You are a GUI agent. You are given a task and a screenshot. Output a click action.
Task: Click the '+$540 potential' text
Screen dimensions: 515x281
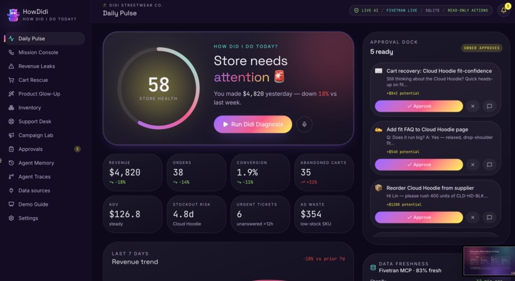tap(403, 151)
